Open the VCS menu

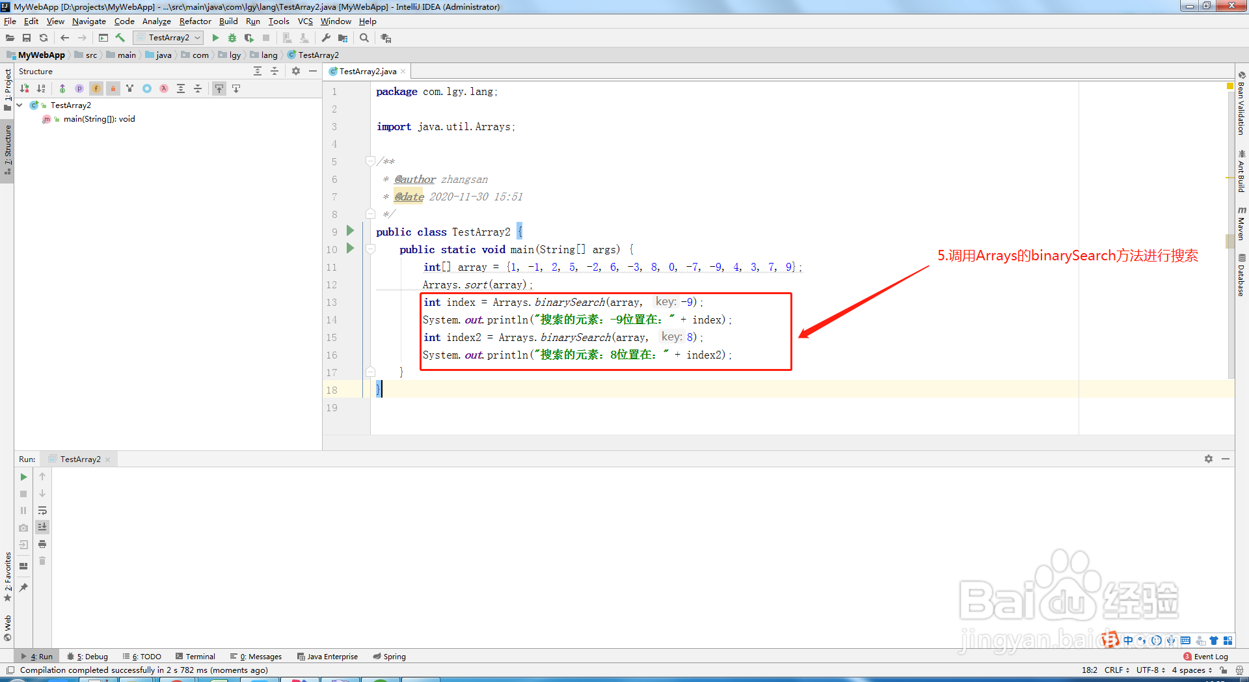point(305,21)
